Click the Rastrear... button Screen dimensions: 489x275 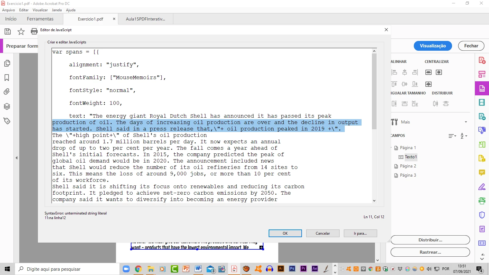point(430,252)
